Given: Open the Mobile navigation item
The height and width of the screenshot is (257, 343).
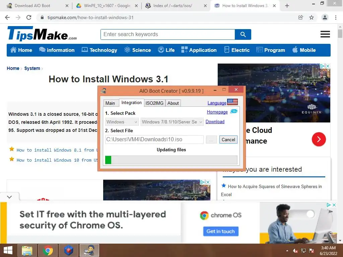Looking at the screenshot, I should click(304, 50).
